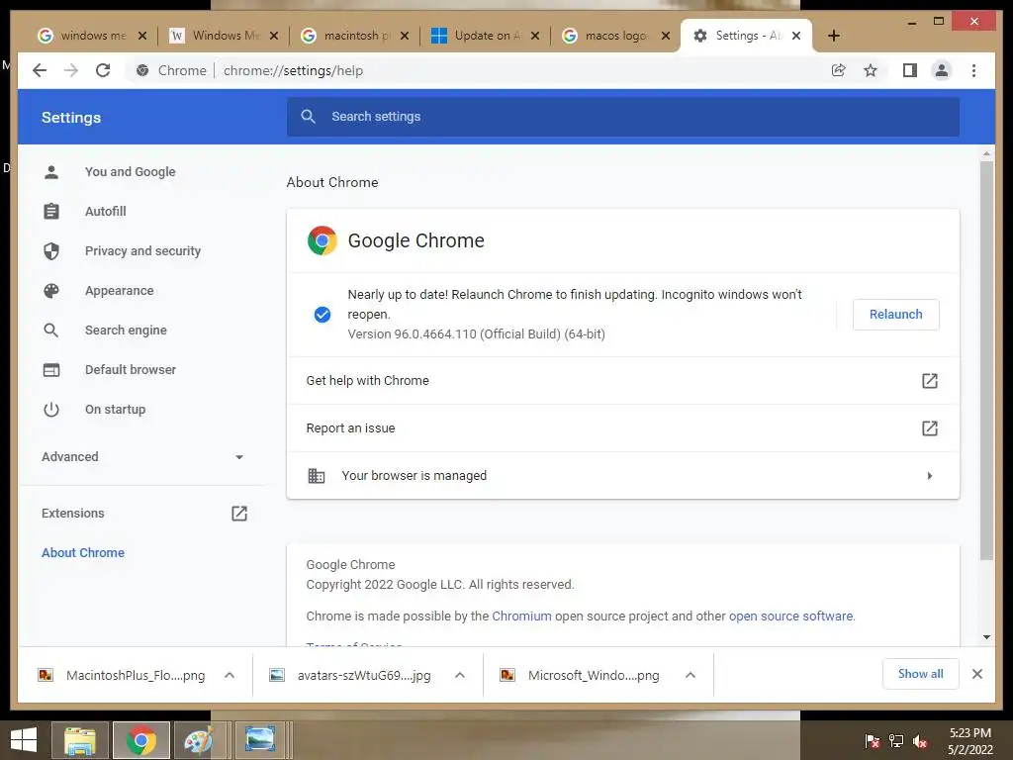Open Chrome's three-dot menu
The height and width of the screenshot is (760, 1013).
[x=973, y=70]
